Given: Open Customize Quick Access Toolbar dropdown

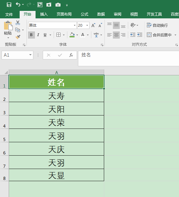Looking at the screenshot, I should [67, 5].
